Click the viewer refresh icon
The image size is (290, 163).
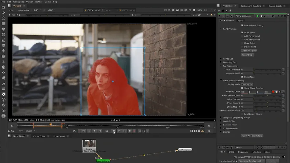[186, 10]
